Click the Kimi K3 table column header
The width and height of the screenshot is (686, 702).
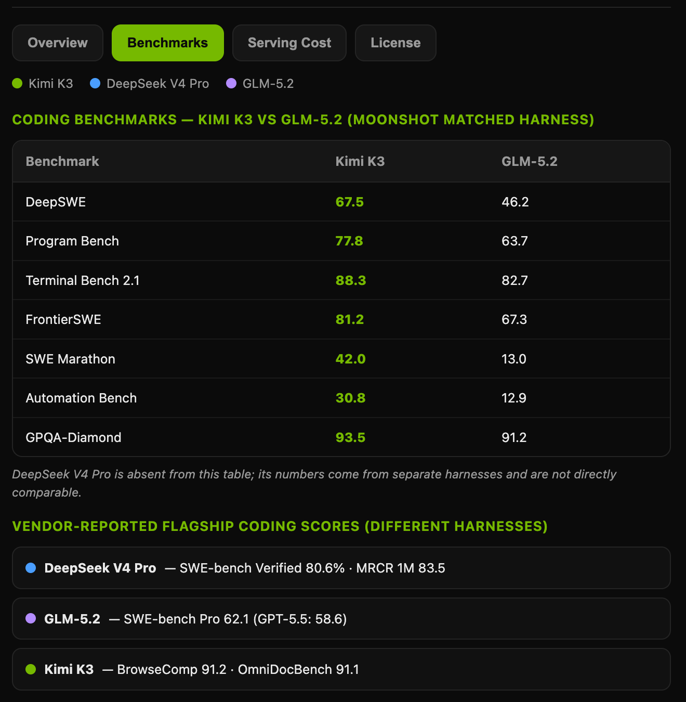(360, 161)
